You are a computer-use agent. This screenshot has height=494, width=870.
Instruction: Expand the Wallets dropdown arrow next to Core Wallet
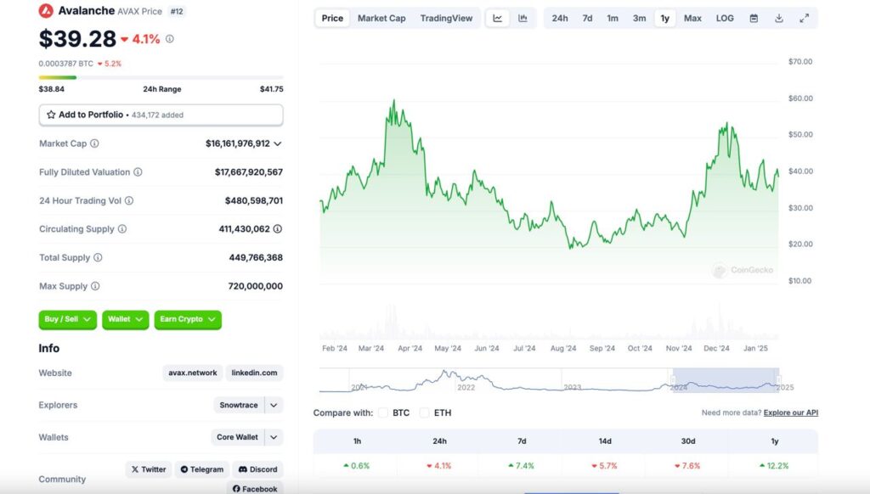pyautogui.click(x=274, y=437)
